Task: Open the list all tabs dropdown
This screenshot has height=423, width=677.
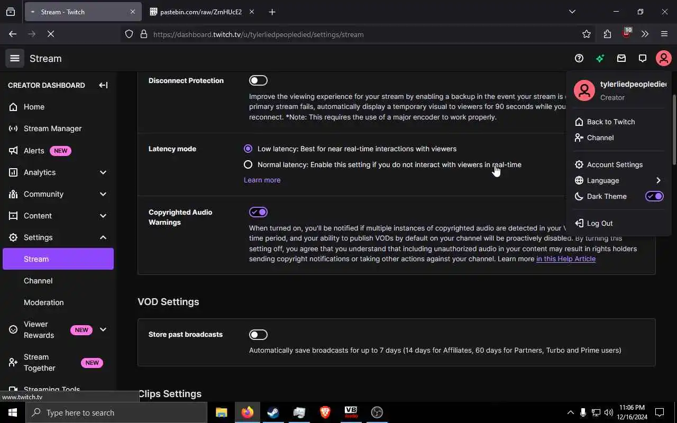Action: tap(572, 12)
